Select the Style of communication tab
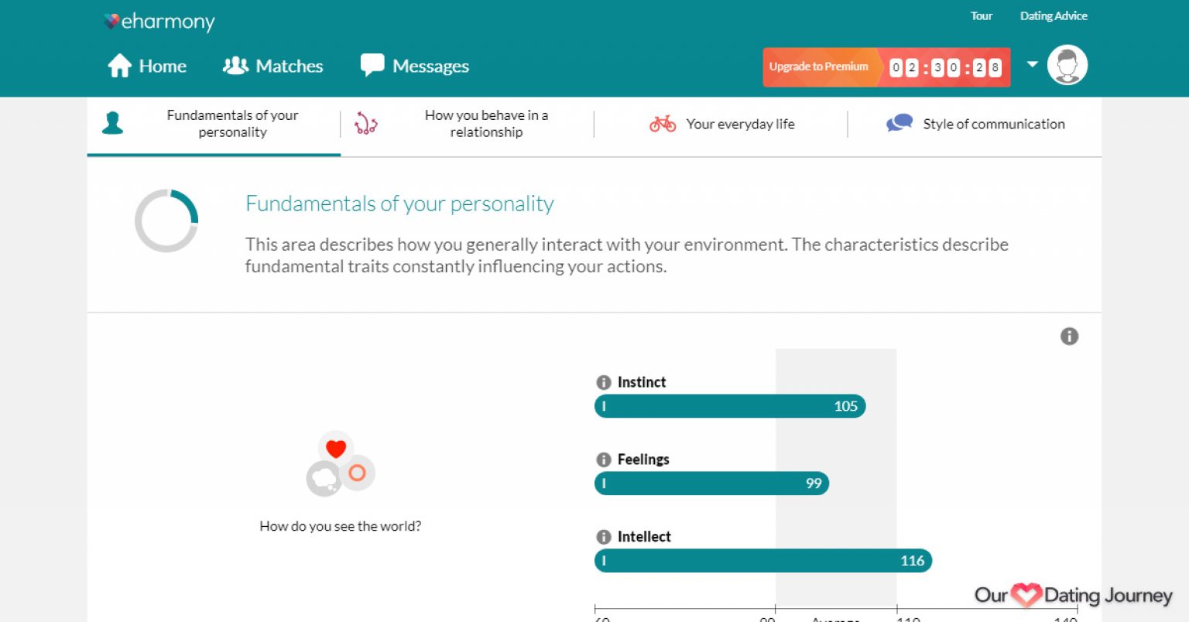This screenshot has height=622, width=1189. 993,124
